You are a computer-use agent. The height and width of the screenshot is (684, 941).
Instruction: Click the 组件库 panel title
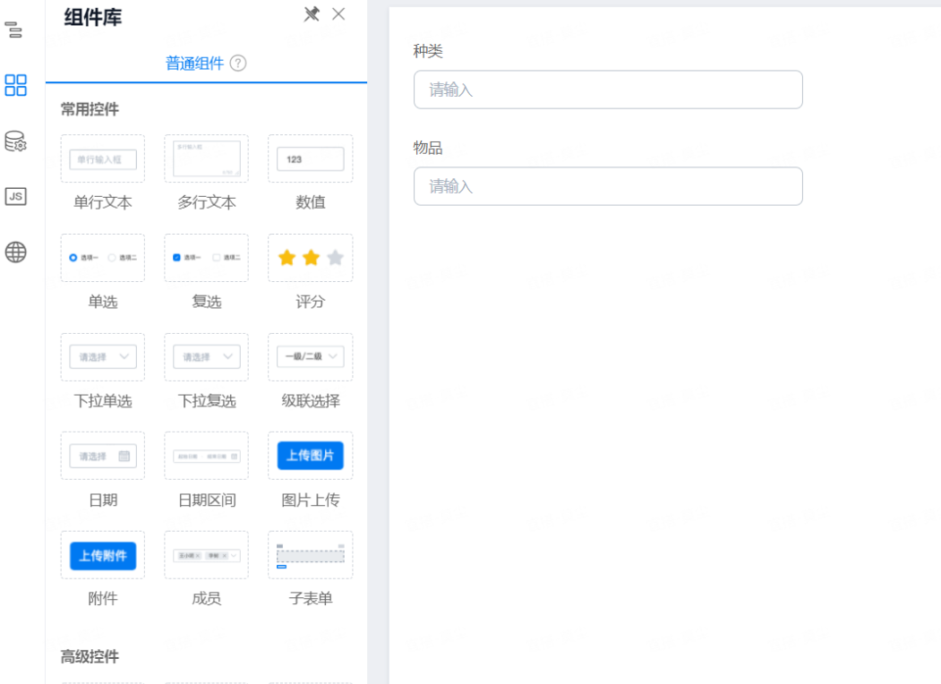pos(93,17)
